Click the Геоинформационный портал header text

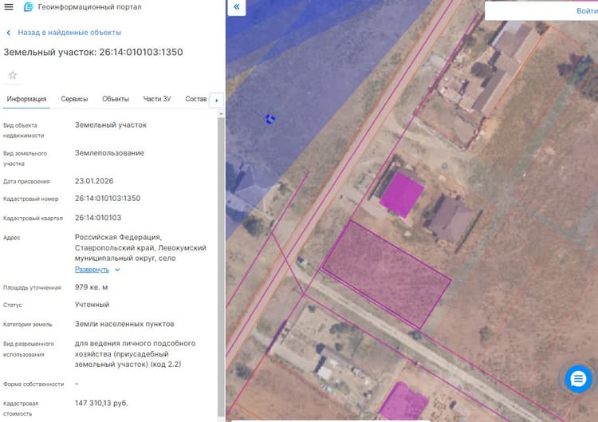pyautogui.click(x=89, y=7)
